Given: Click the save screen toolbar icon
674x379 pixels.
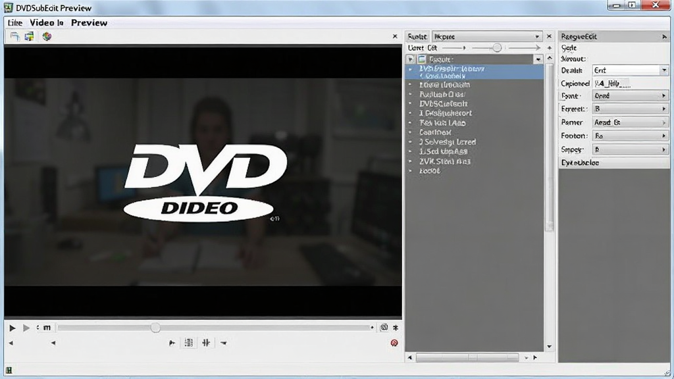Looking at the screenshot, I should point(29,37).
